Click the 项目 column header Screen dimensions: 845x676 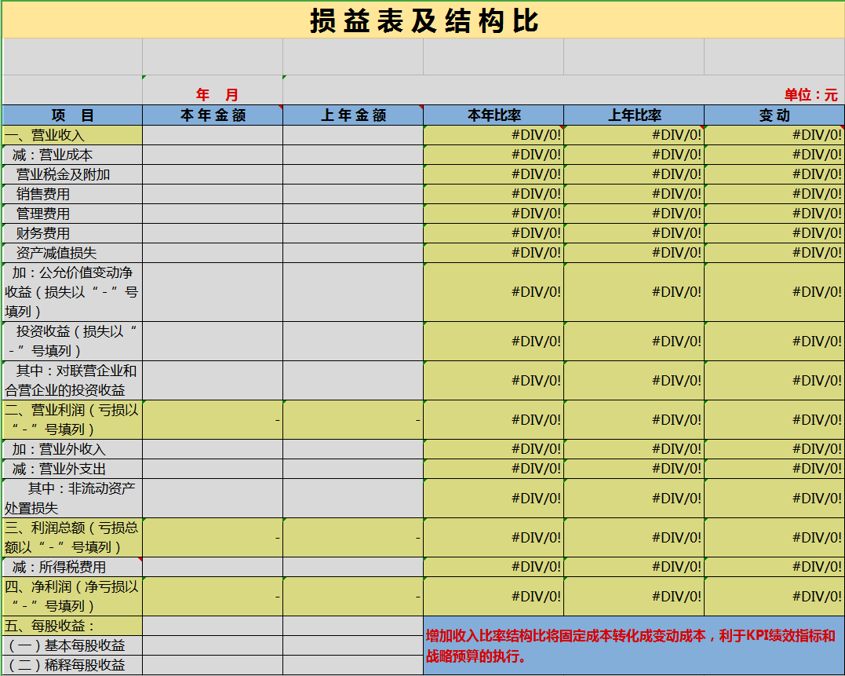point(72,115)
